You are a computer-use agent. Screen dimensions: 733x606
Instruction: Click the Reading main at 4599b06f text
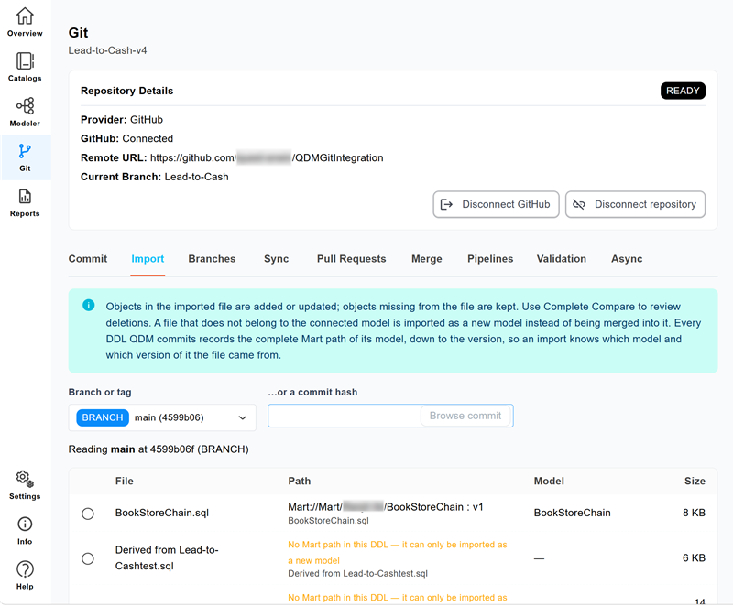[x=159, y=449]
